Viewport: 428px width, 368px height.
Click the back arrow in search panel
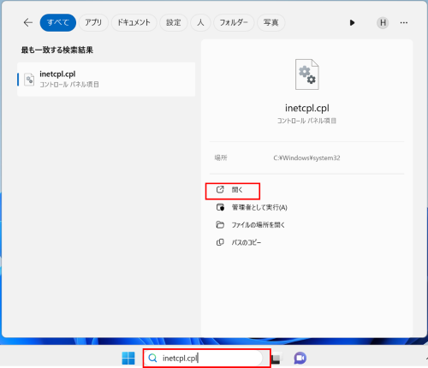coord(28,22)
